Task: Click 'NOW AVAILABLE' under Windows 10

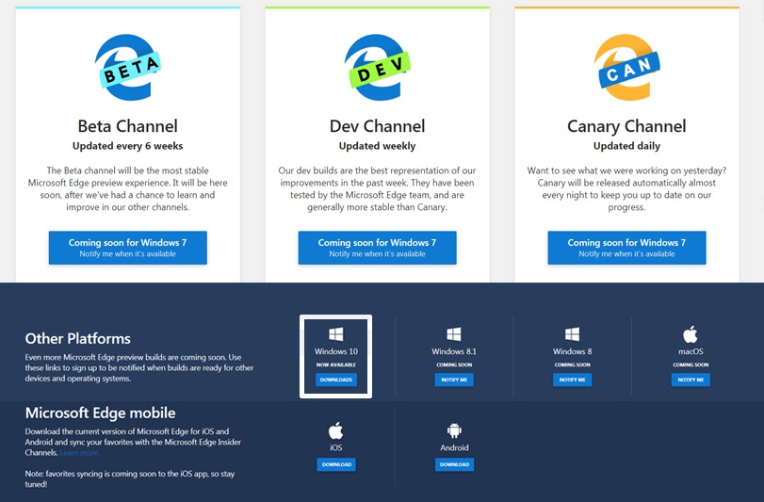Action: click(x=336, y=364)
